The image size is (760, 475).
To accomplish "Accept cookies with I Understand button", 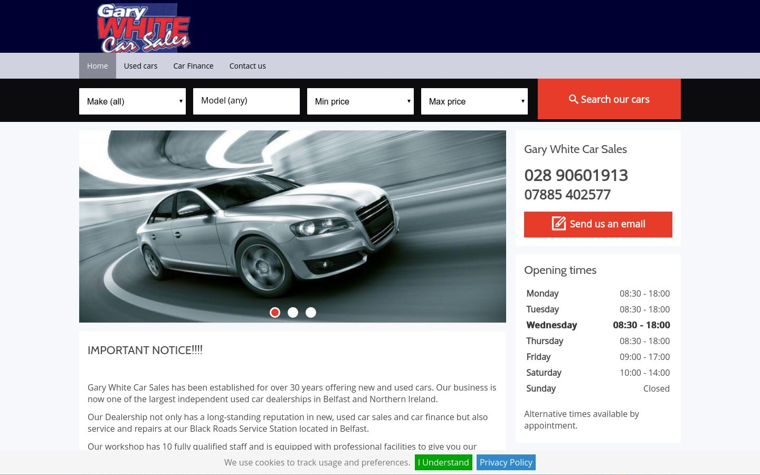I will pyautogui.click(x=443, y=462).
